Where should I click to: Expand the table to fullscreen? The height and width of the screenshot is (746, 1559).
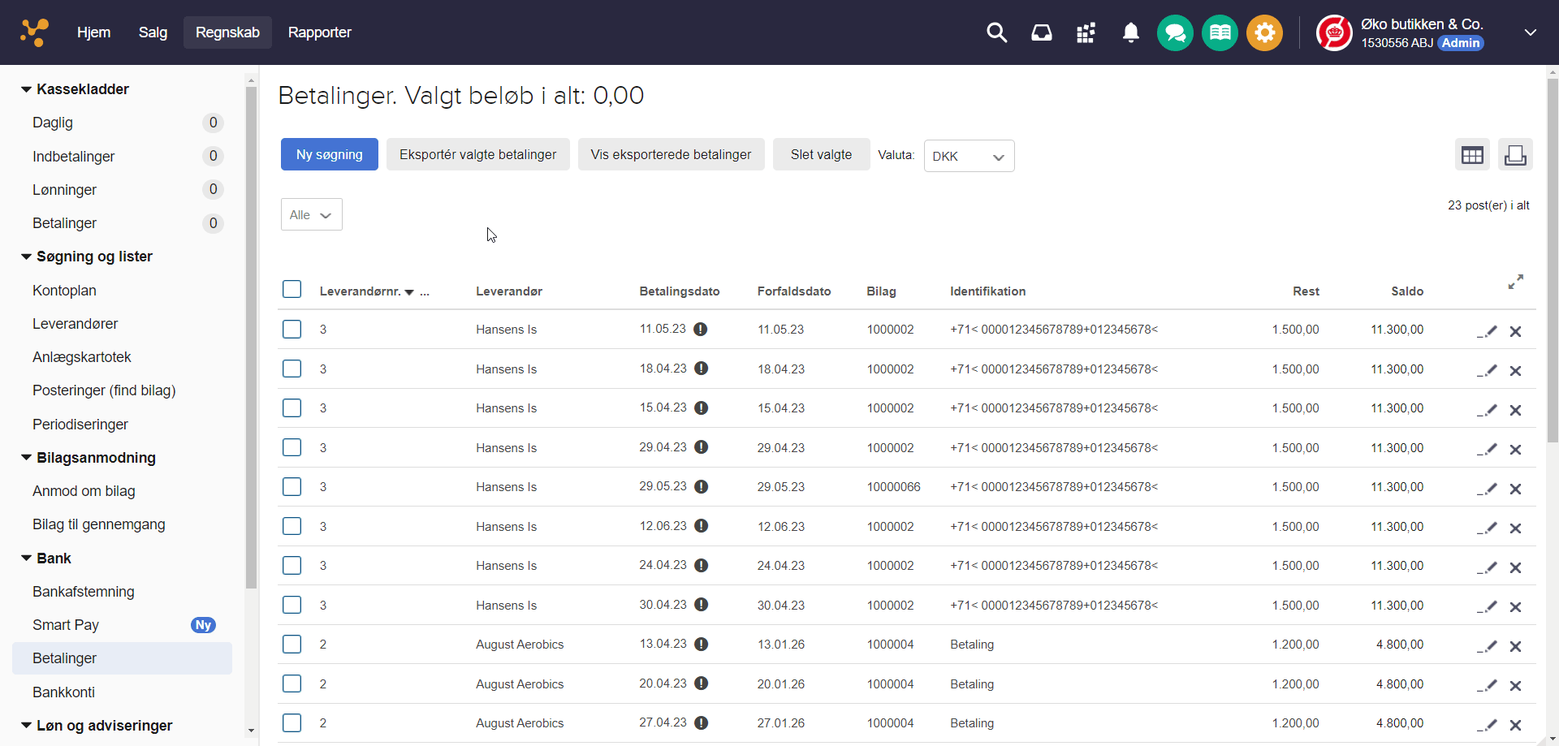1515,282
